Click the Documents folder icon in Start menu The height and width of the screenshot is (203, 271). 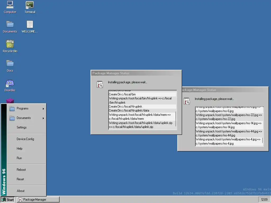[x=12, y=118]
